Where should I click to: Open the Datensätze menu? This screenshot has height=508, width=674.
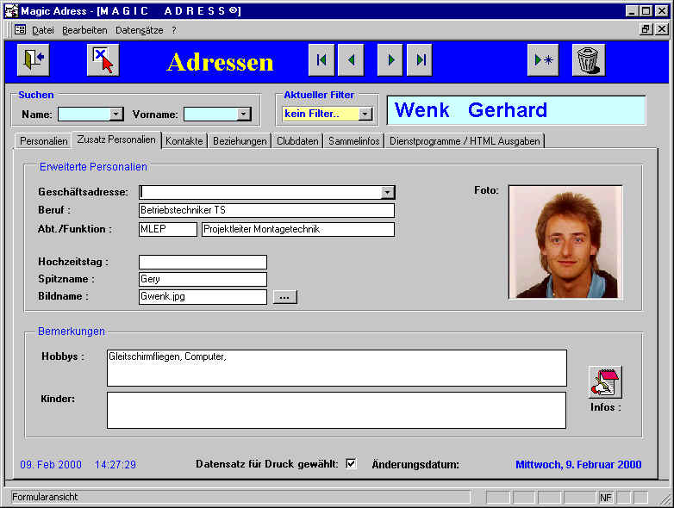click(140, 29)
